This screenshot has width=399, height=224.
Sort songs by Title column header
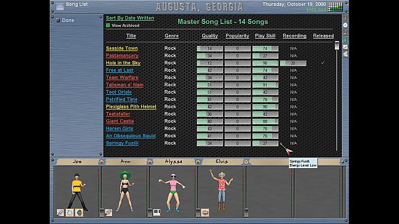[x=131, y=36]
